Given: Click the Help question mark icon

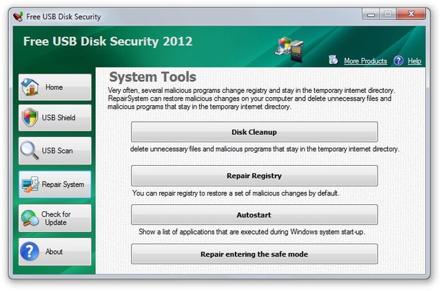Looking at the screenshot, I should [398, 61].
